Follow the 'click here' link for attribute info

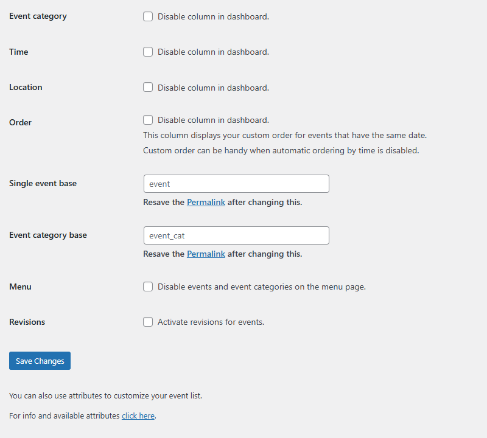click(x=138, y=415)
